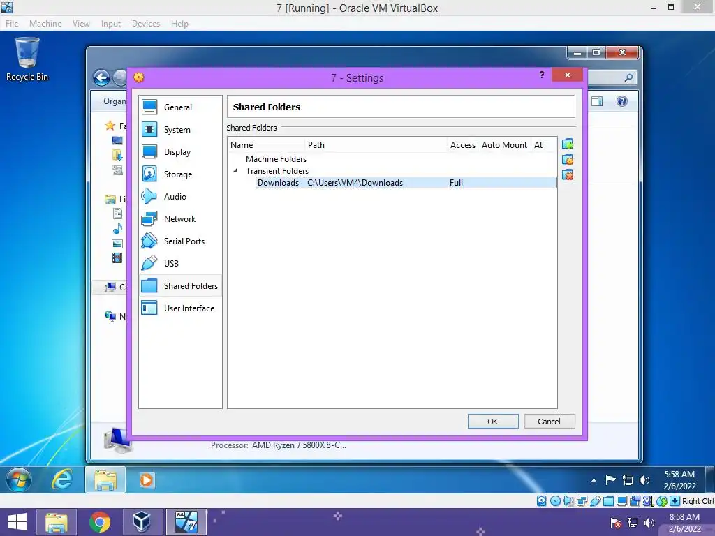Select Storage settings category

click(x=181, y=174)
